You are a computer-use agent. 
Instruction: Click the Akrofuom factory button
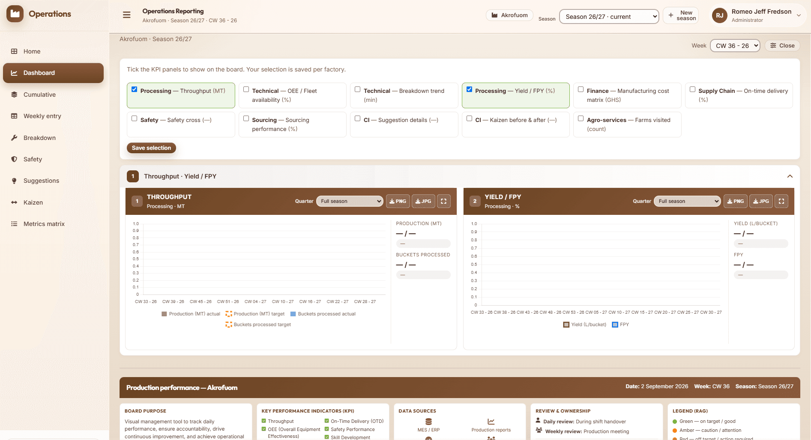(509, 15)
